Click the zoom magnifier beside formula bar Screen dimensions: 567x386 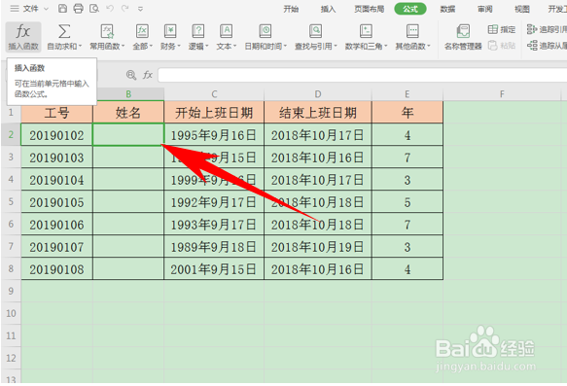tap(131, 75)
